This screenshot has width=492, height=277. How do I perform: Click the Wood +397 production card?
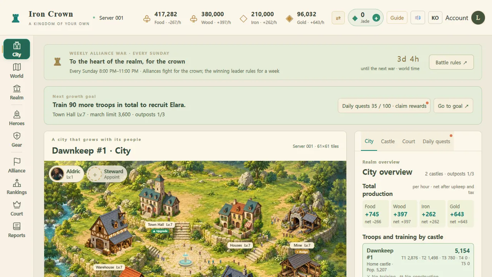coord(404,214)
